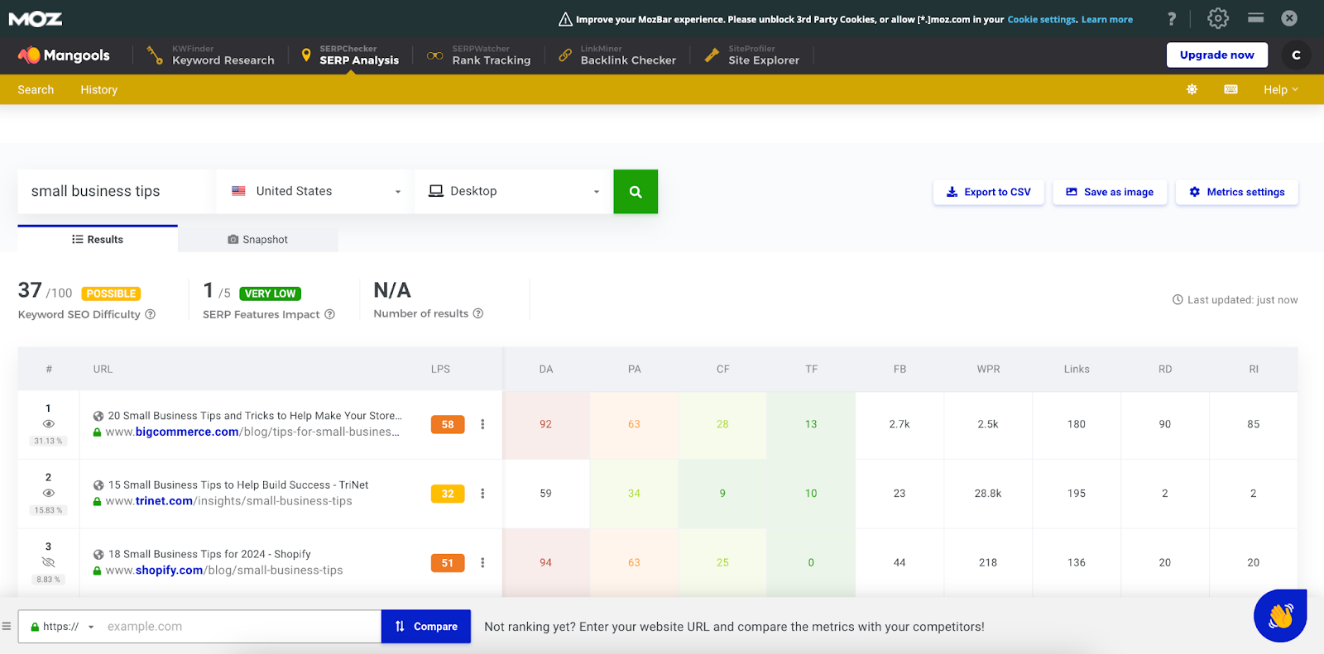The image size is (1324, 654).
Task: Open MozBar help question mark
Action: (1172, 19)
